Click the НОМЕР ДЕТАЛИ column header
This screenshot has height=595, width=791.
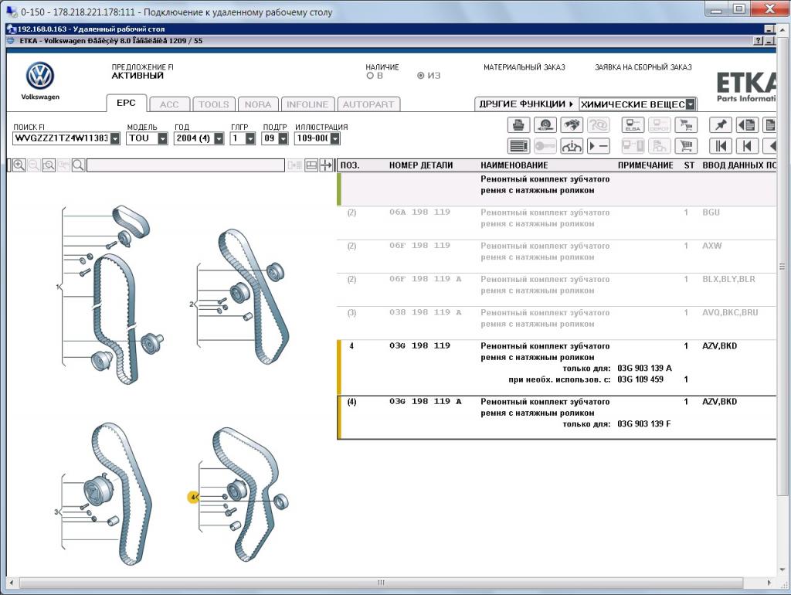421,165
